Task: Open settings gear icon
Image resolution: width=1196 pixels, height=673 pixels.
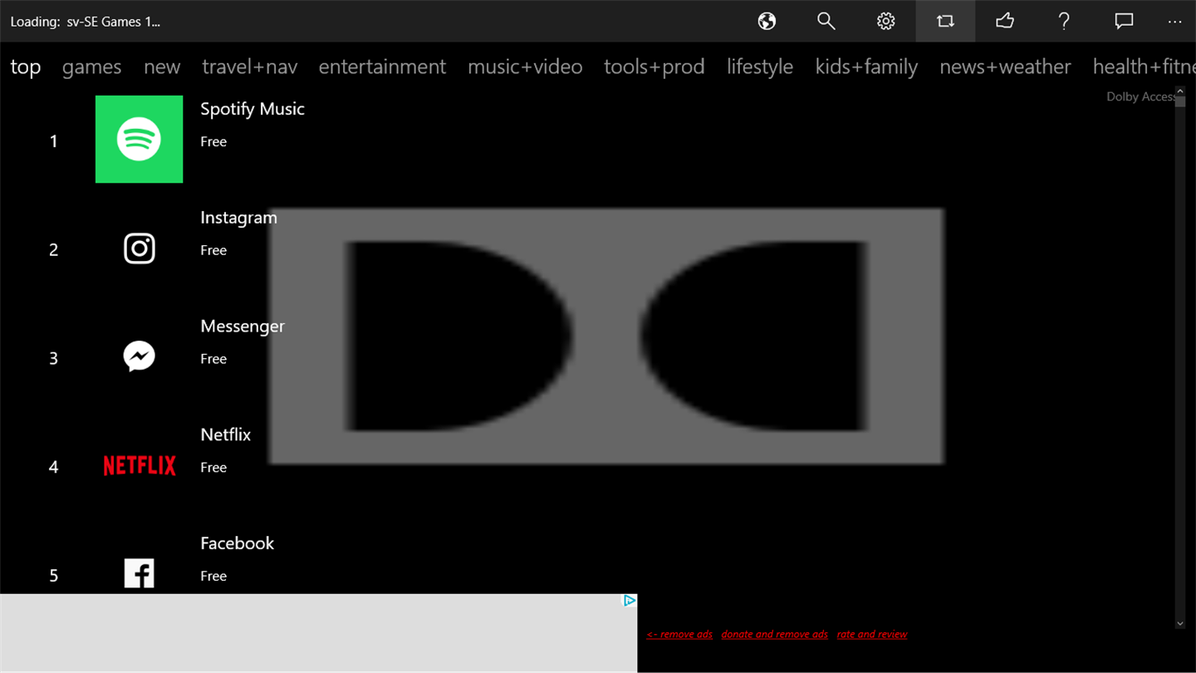Action: point(885,22)
